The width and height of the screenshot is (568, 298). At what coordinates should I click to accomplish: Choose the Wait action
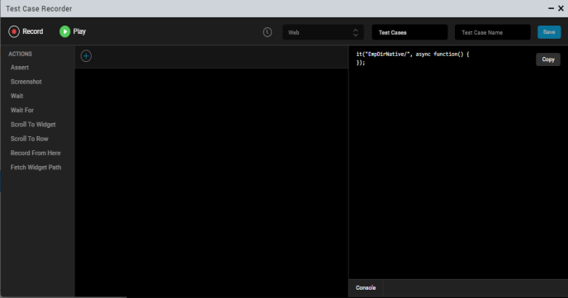pos(17,96)
